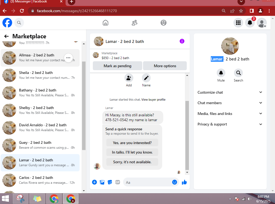Expand the Customize chat section
Screen dimensions: 275x204
230,92
